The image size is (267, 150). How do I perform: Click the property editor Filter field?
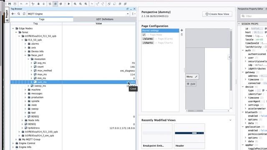tap(254, 16)
